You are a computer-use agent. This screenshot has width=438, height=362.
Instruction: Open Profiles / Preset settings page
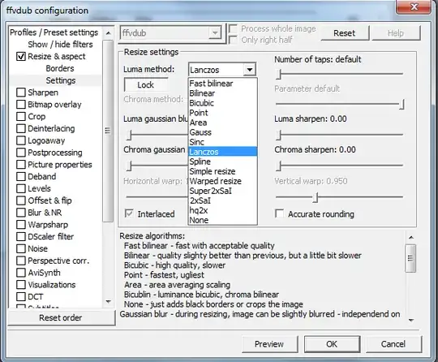click(x=54, y=32)
